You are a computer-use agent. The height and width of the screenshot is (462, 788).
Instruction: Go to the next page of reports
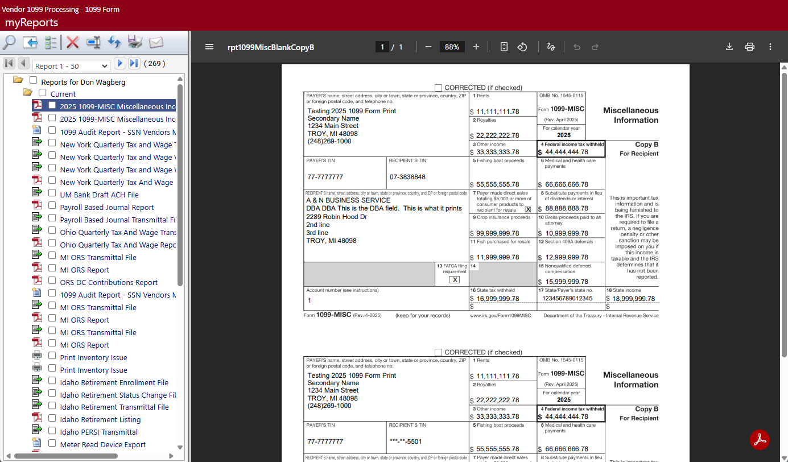pos(119,63)
